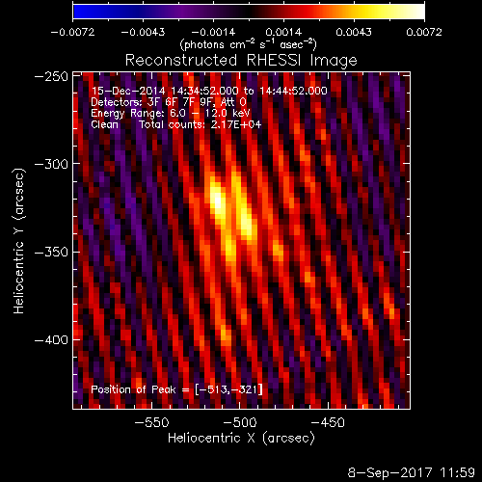Image resolution: width=482 pixels, height=482 pixels.
Task: Click the 'Heliocentric X (arcsec)' axis label
Action: [x=241, y=439]
